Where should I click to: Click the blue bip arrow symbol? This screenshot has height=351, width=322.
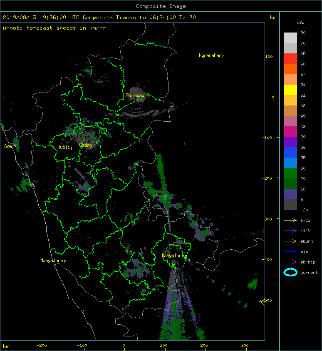tap(290, 252)
